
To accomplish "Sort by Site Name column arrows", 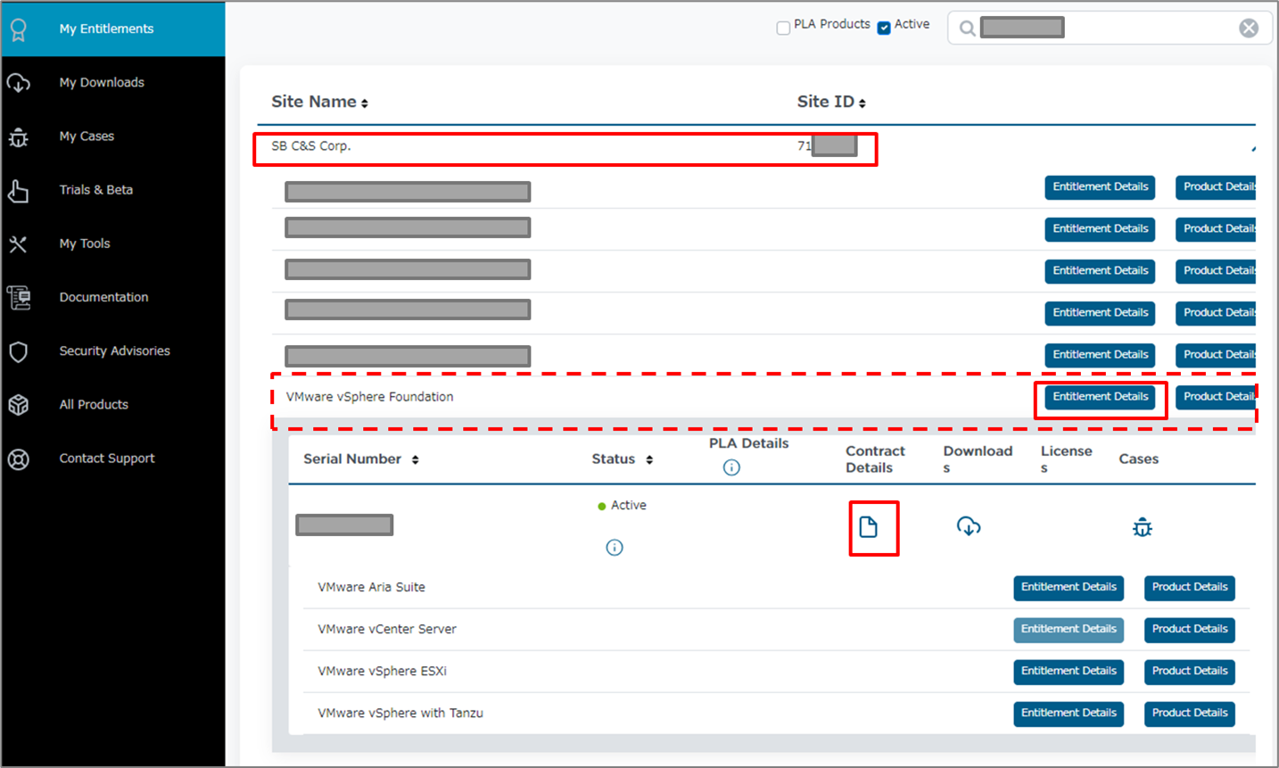I will (365, 103).
